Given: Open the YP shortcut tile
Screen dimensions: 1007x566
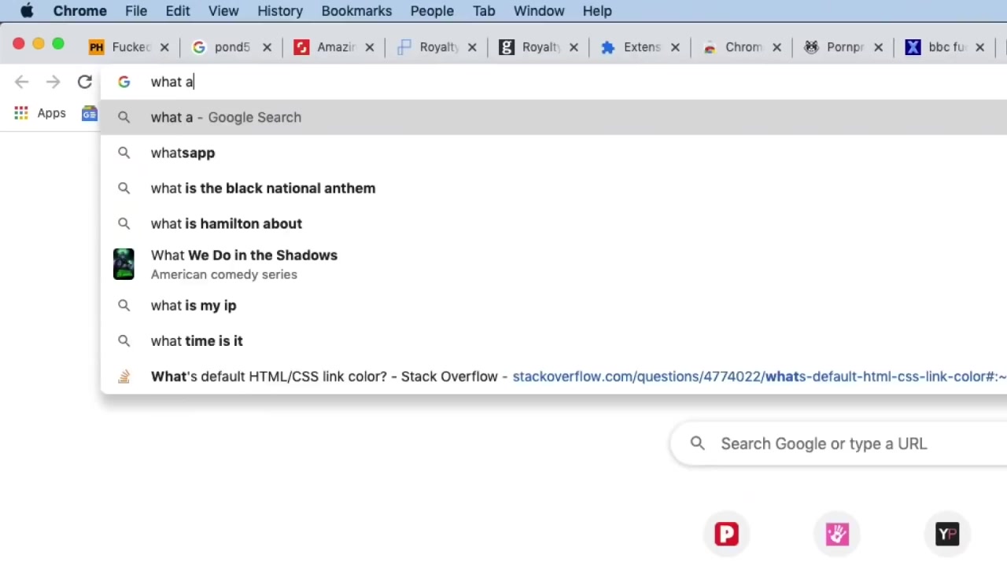Looking at the screenshot, I should point(947,534).
